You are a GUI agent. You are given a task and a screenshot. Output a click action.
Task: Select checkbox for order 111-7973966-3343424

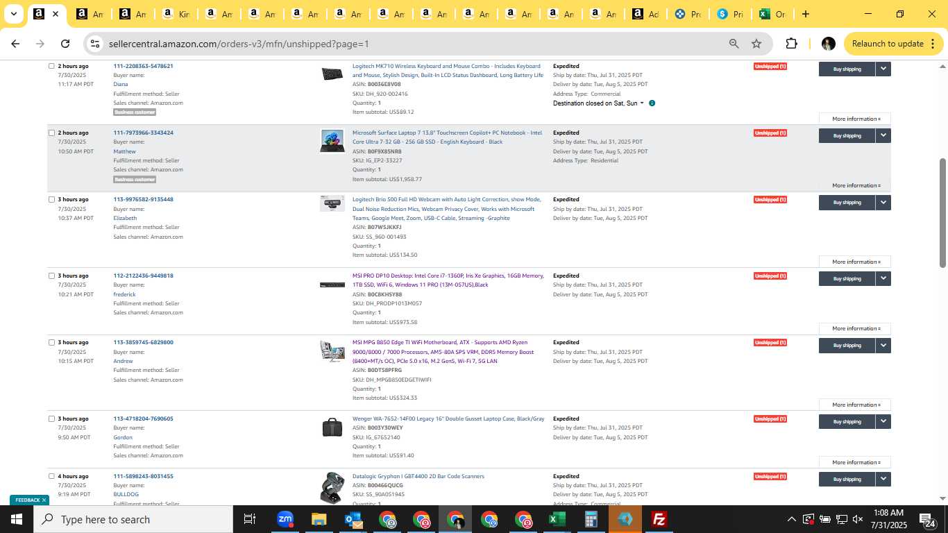tap(51, 133)
